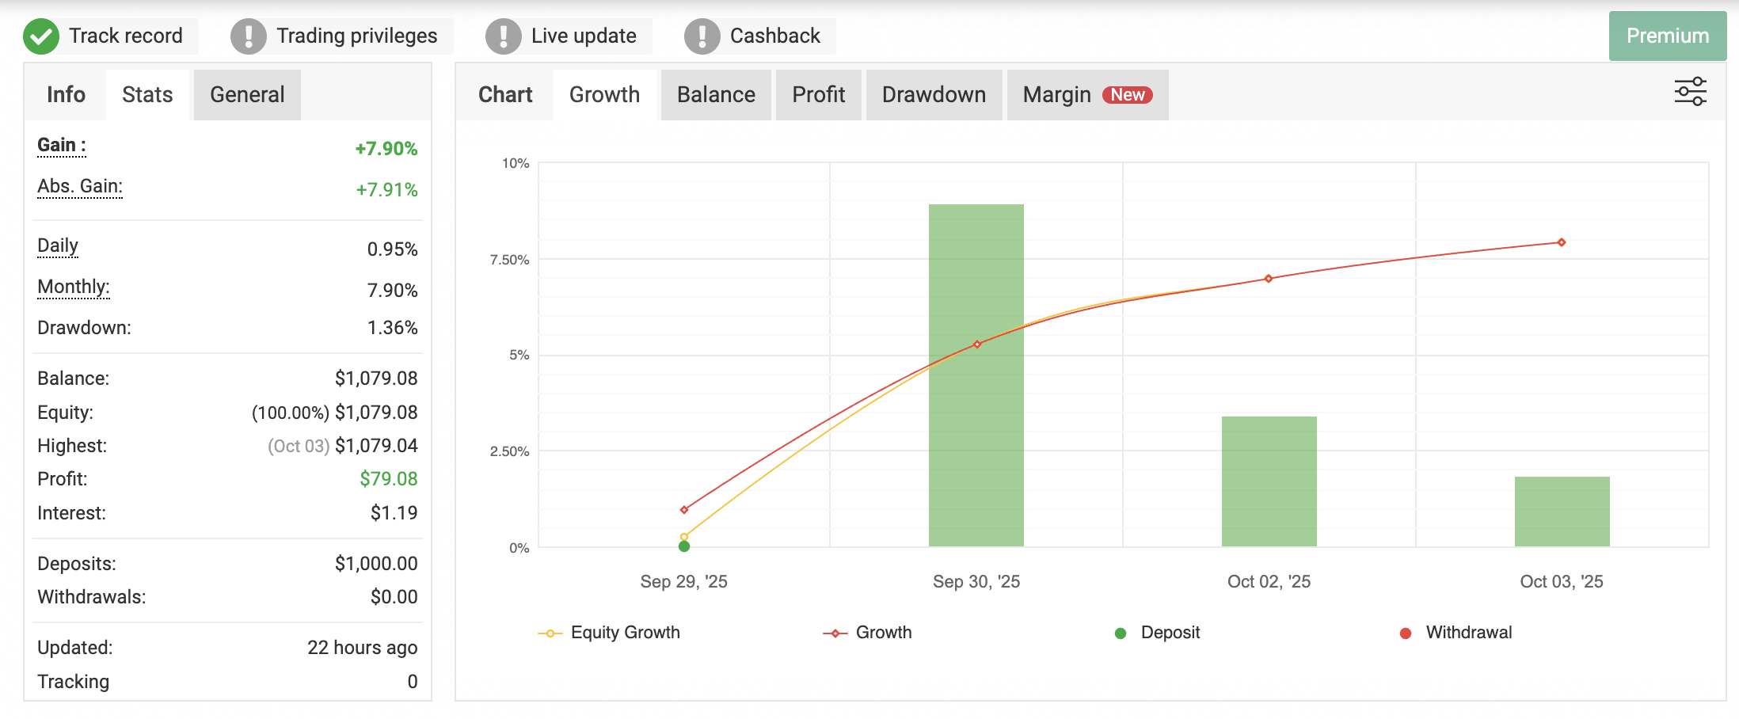The width and height of the screenshot is (1739, 719).
Task: Click the Cashback exclamation icon
Action: tap(702, 36)
